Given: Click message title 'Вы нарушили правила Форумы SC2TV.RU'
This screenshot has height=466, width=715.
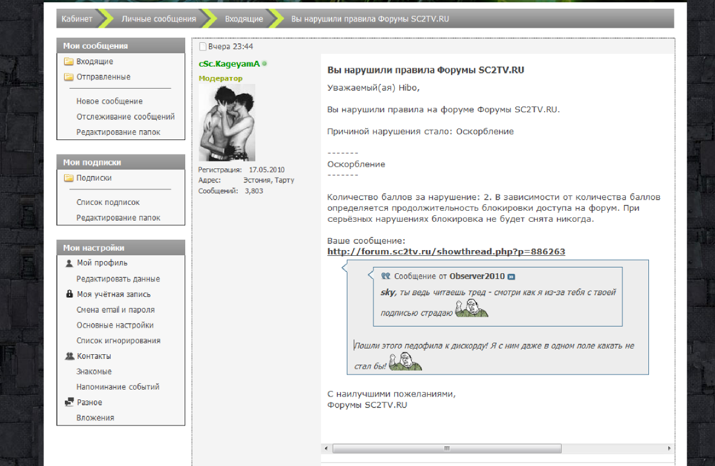Looking at the screenshot, I should (x=426, y=71).
